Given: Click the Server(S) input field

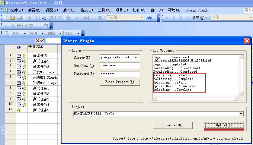Looking at the screenshot, I should pos(120,57).
